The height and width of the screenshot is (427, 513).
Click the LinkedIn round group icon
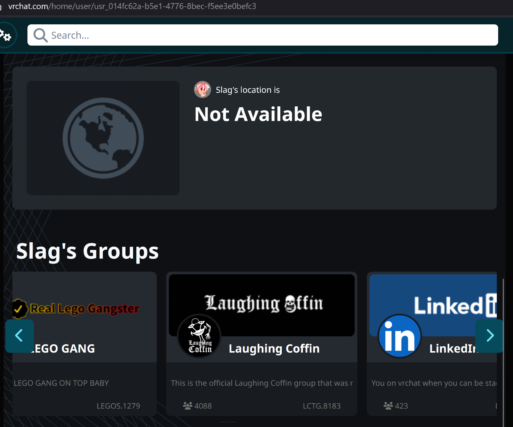[x=400, y=336]
